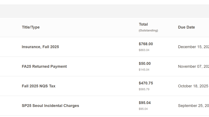Sort by the Total column header
The width and height of the screenshot is (209, 117).
tap(143, 24)
